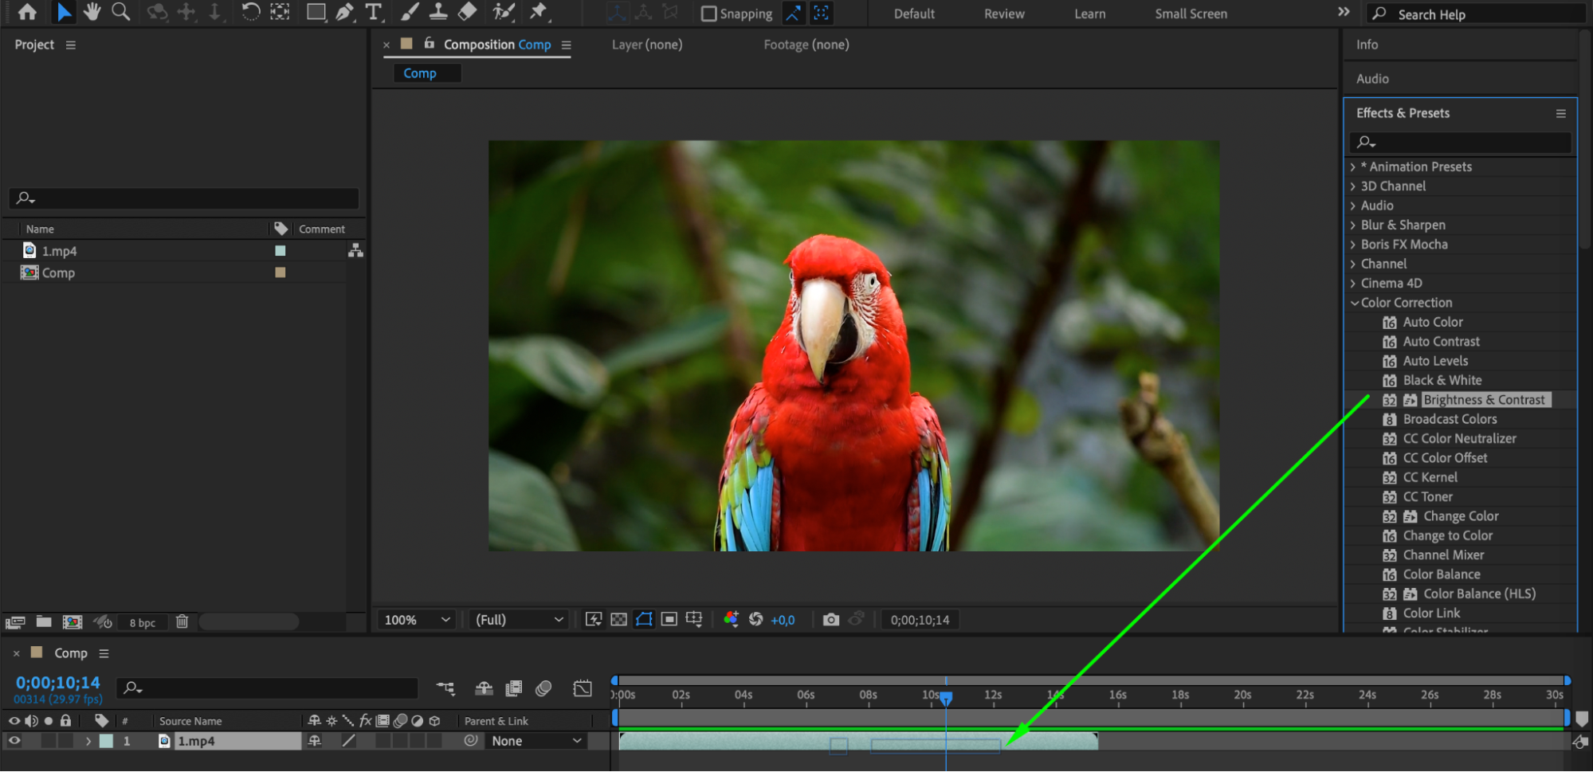Select the Pen tool
The image size is (1593, 772).
click(x=344, y=12)
